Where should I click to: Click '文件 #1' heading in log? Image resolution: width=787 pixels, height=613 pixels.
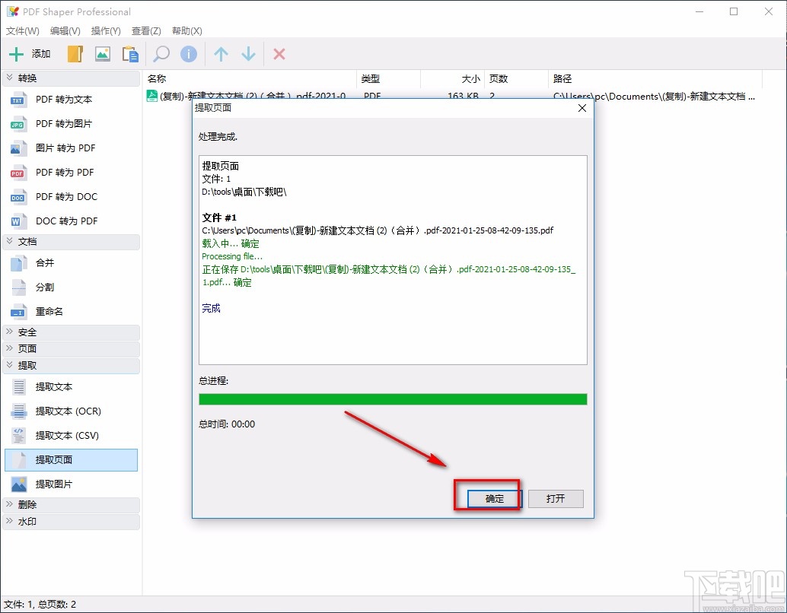pyautogui.click(x=219, y=218)
